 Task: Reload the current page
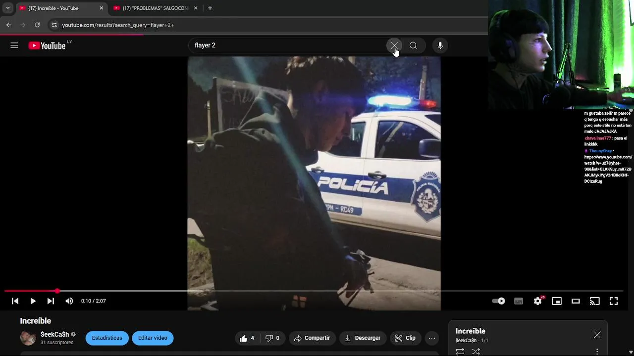pyautogui.click(x=37, y=25)
